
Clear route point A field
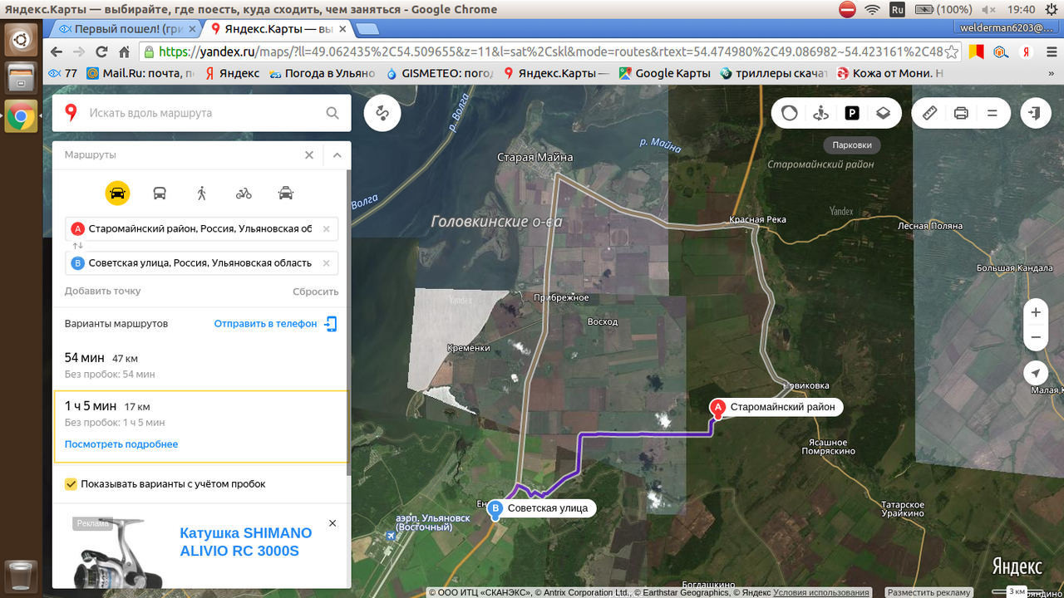(326, 229)
